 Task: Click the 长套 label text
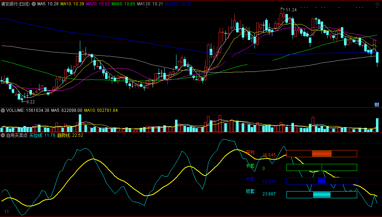[250, 166]
